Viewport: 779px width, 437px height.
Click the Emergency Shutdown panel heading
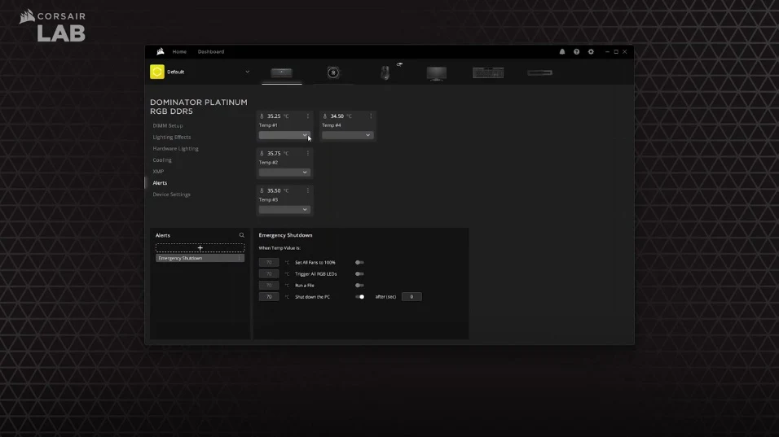285,235
